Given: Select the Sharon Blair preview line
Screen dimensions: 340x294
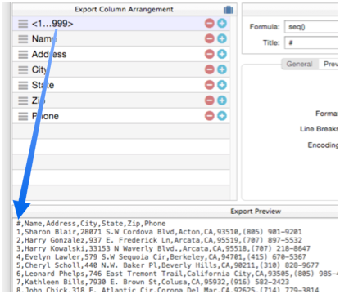Looking at the screenshot, I should 159,232.
